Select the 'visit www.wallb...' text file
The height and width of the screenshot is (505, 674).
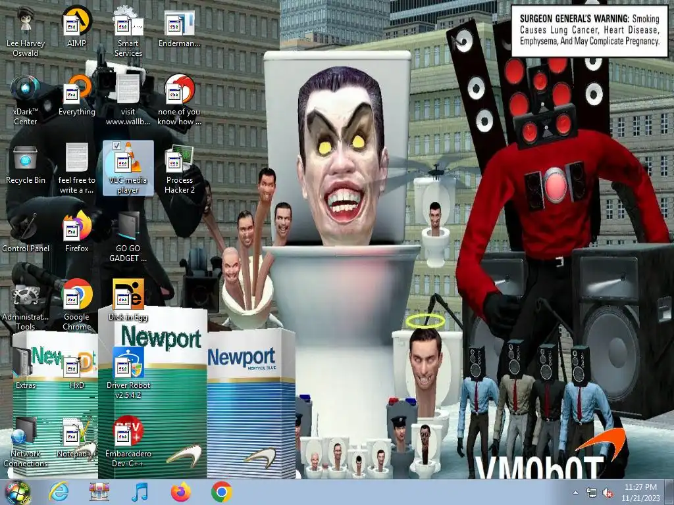tap(128, 101)
